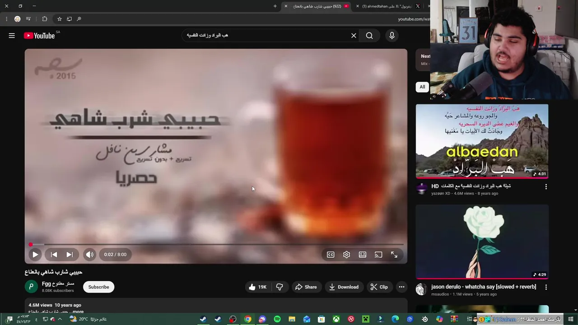The width and height of the screenshot is (578, 325).
Task: Toggle closed captions on the player
Action: click(331, 255)
